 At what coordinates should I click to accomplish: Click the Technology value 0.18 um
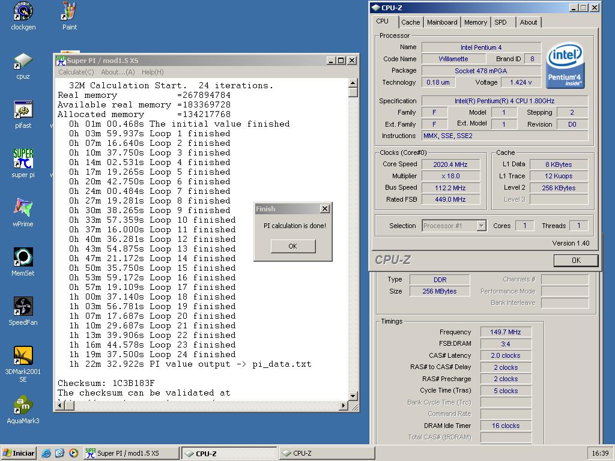click(x=438, y=82)
